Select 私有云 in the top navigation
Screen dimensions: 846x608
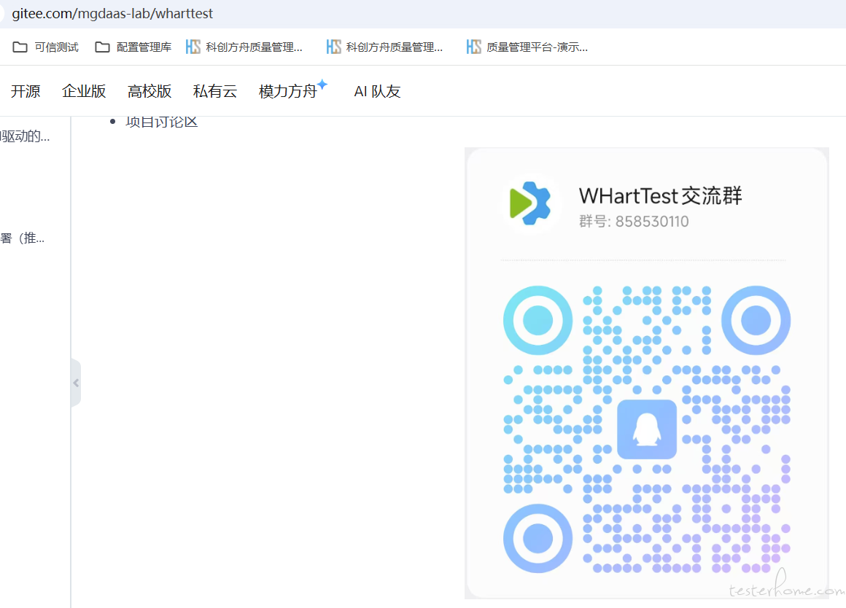point(215,91)
